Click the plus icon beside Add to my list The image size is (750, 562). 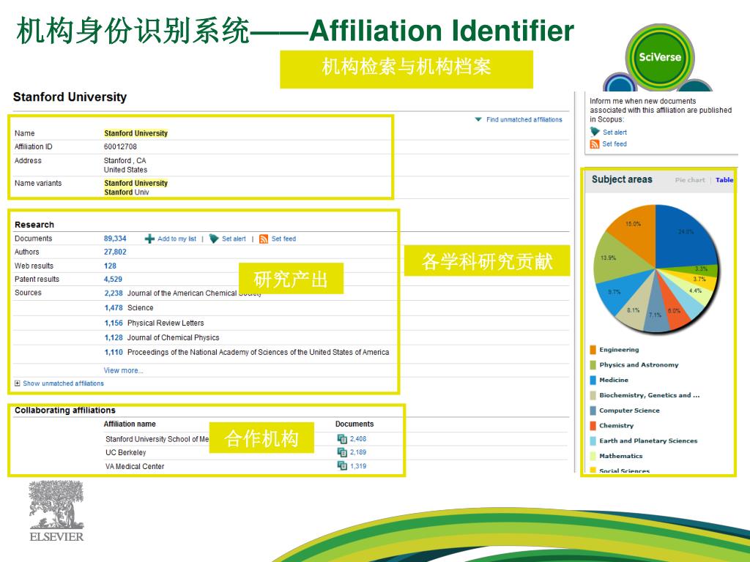(149, 239)
